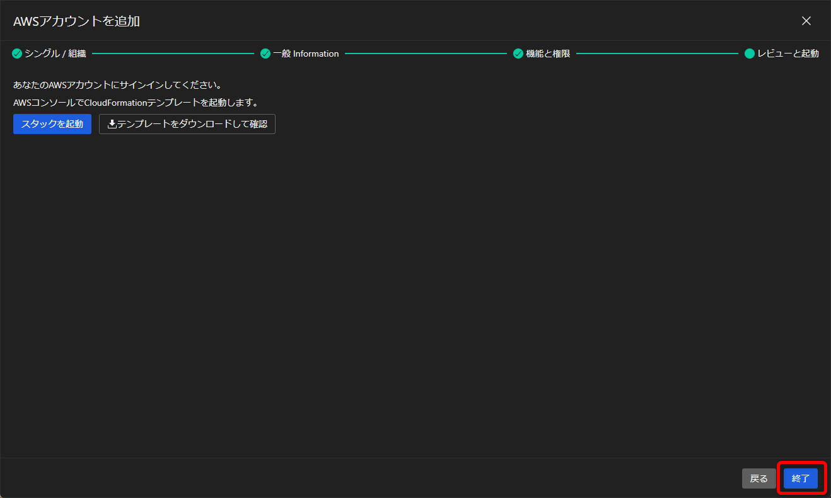Click the checkmark icon beside シングル / 組織
This screenshot has width=831, height=498.
pyautogui.click(x=17, y=54)
